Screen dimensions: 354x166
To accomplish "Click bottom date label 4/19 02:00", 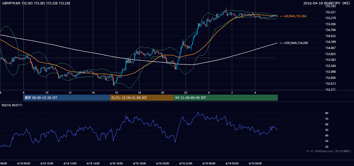I will coord(232,164).
